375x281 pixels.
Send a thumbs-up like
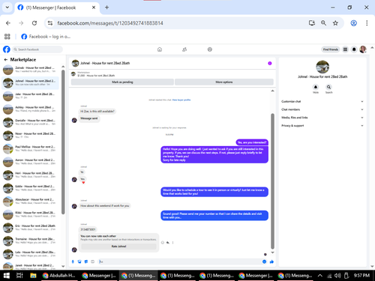[271, 262]
